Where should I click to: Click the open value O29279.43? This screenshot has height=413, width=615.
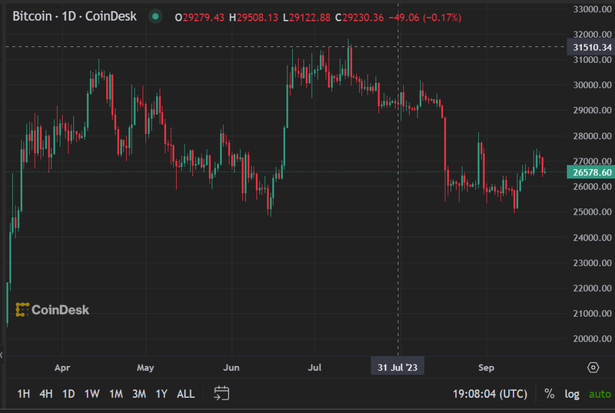coord(200,18)
